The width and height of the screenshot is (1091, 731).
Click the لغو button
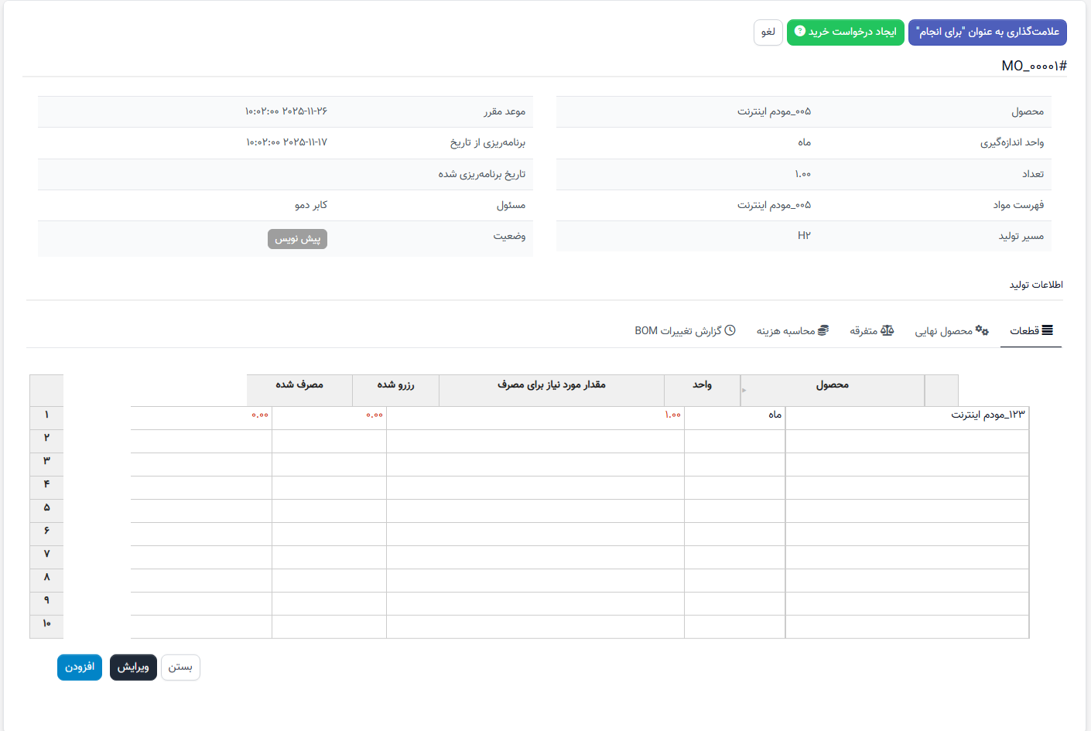point(768,32)
